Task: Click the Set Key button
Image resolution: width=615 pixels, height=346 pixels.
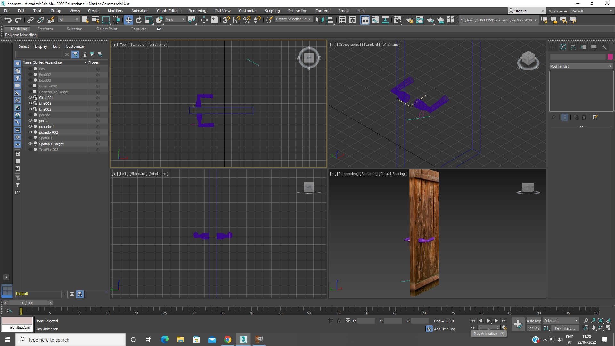Action: 533,328
